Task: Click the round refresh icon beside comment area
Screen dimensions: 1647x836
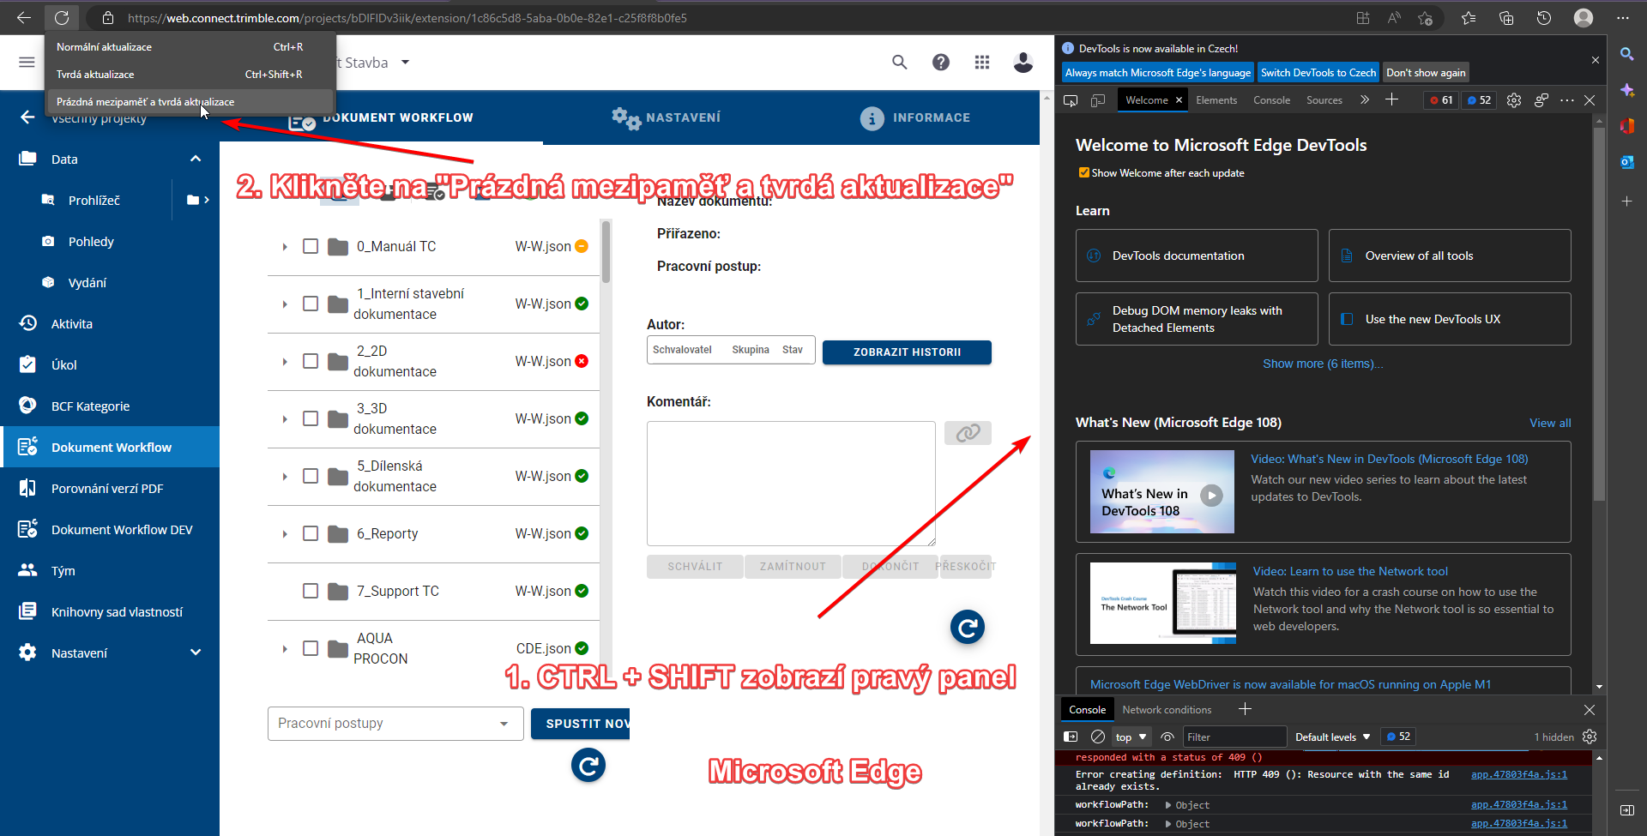Action: (x=968, y=628)
